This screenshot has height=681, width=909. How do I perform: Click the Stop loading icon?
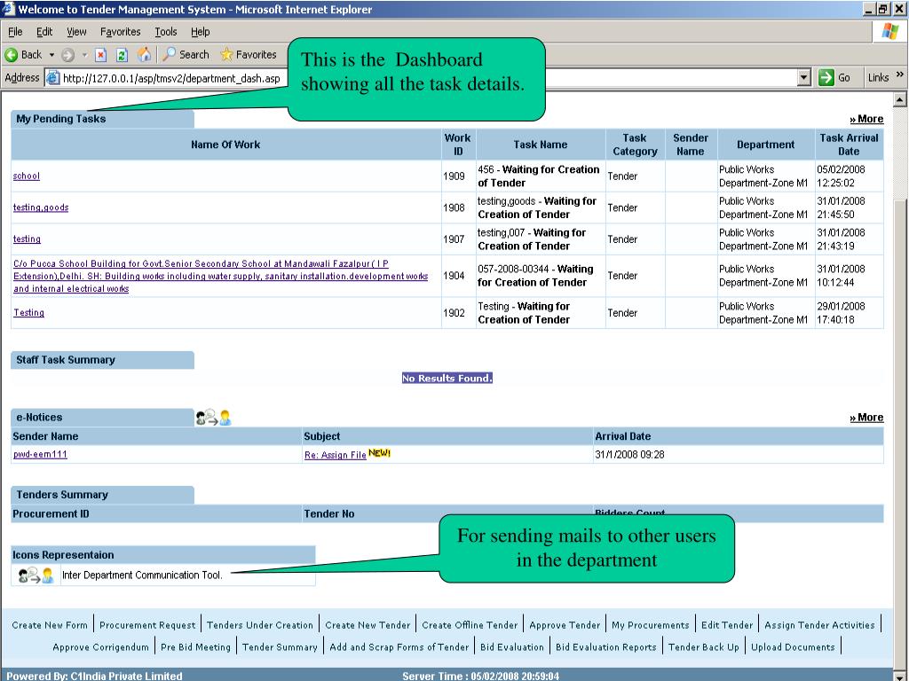pos(101,55)
